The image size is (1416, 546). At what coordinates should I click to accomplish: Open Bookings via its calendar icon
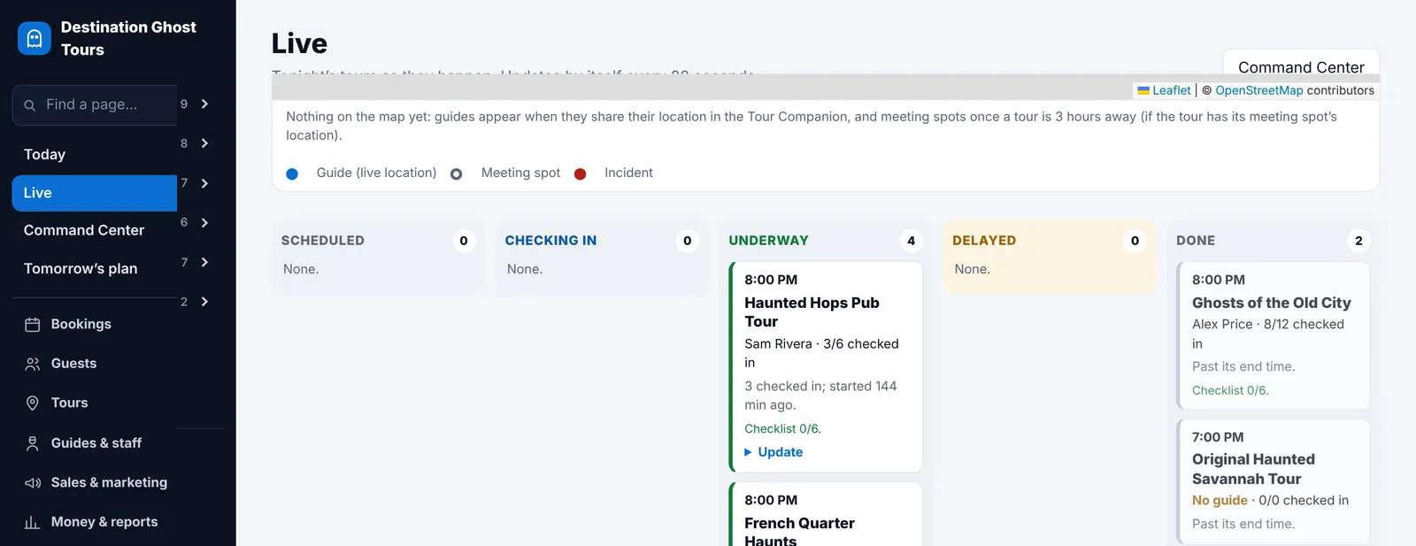tap(33, 325)
